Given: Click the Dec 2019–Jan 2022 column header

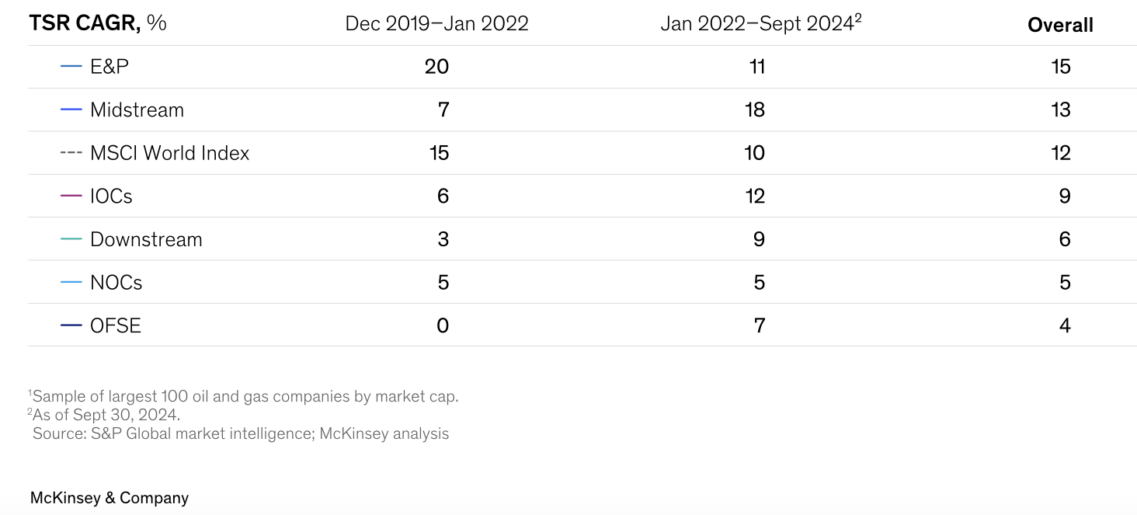Looking at the screenshot, I should coord(436,23).
